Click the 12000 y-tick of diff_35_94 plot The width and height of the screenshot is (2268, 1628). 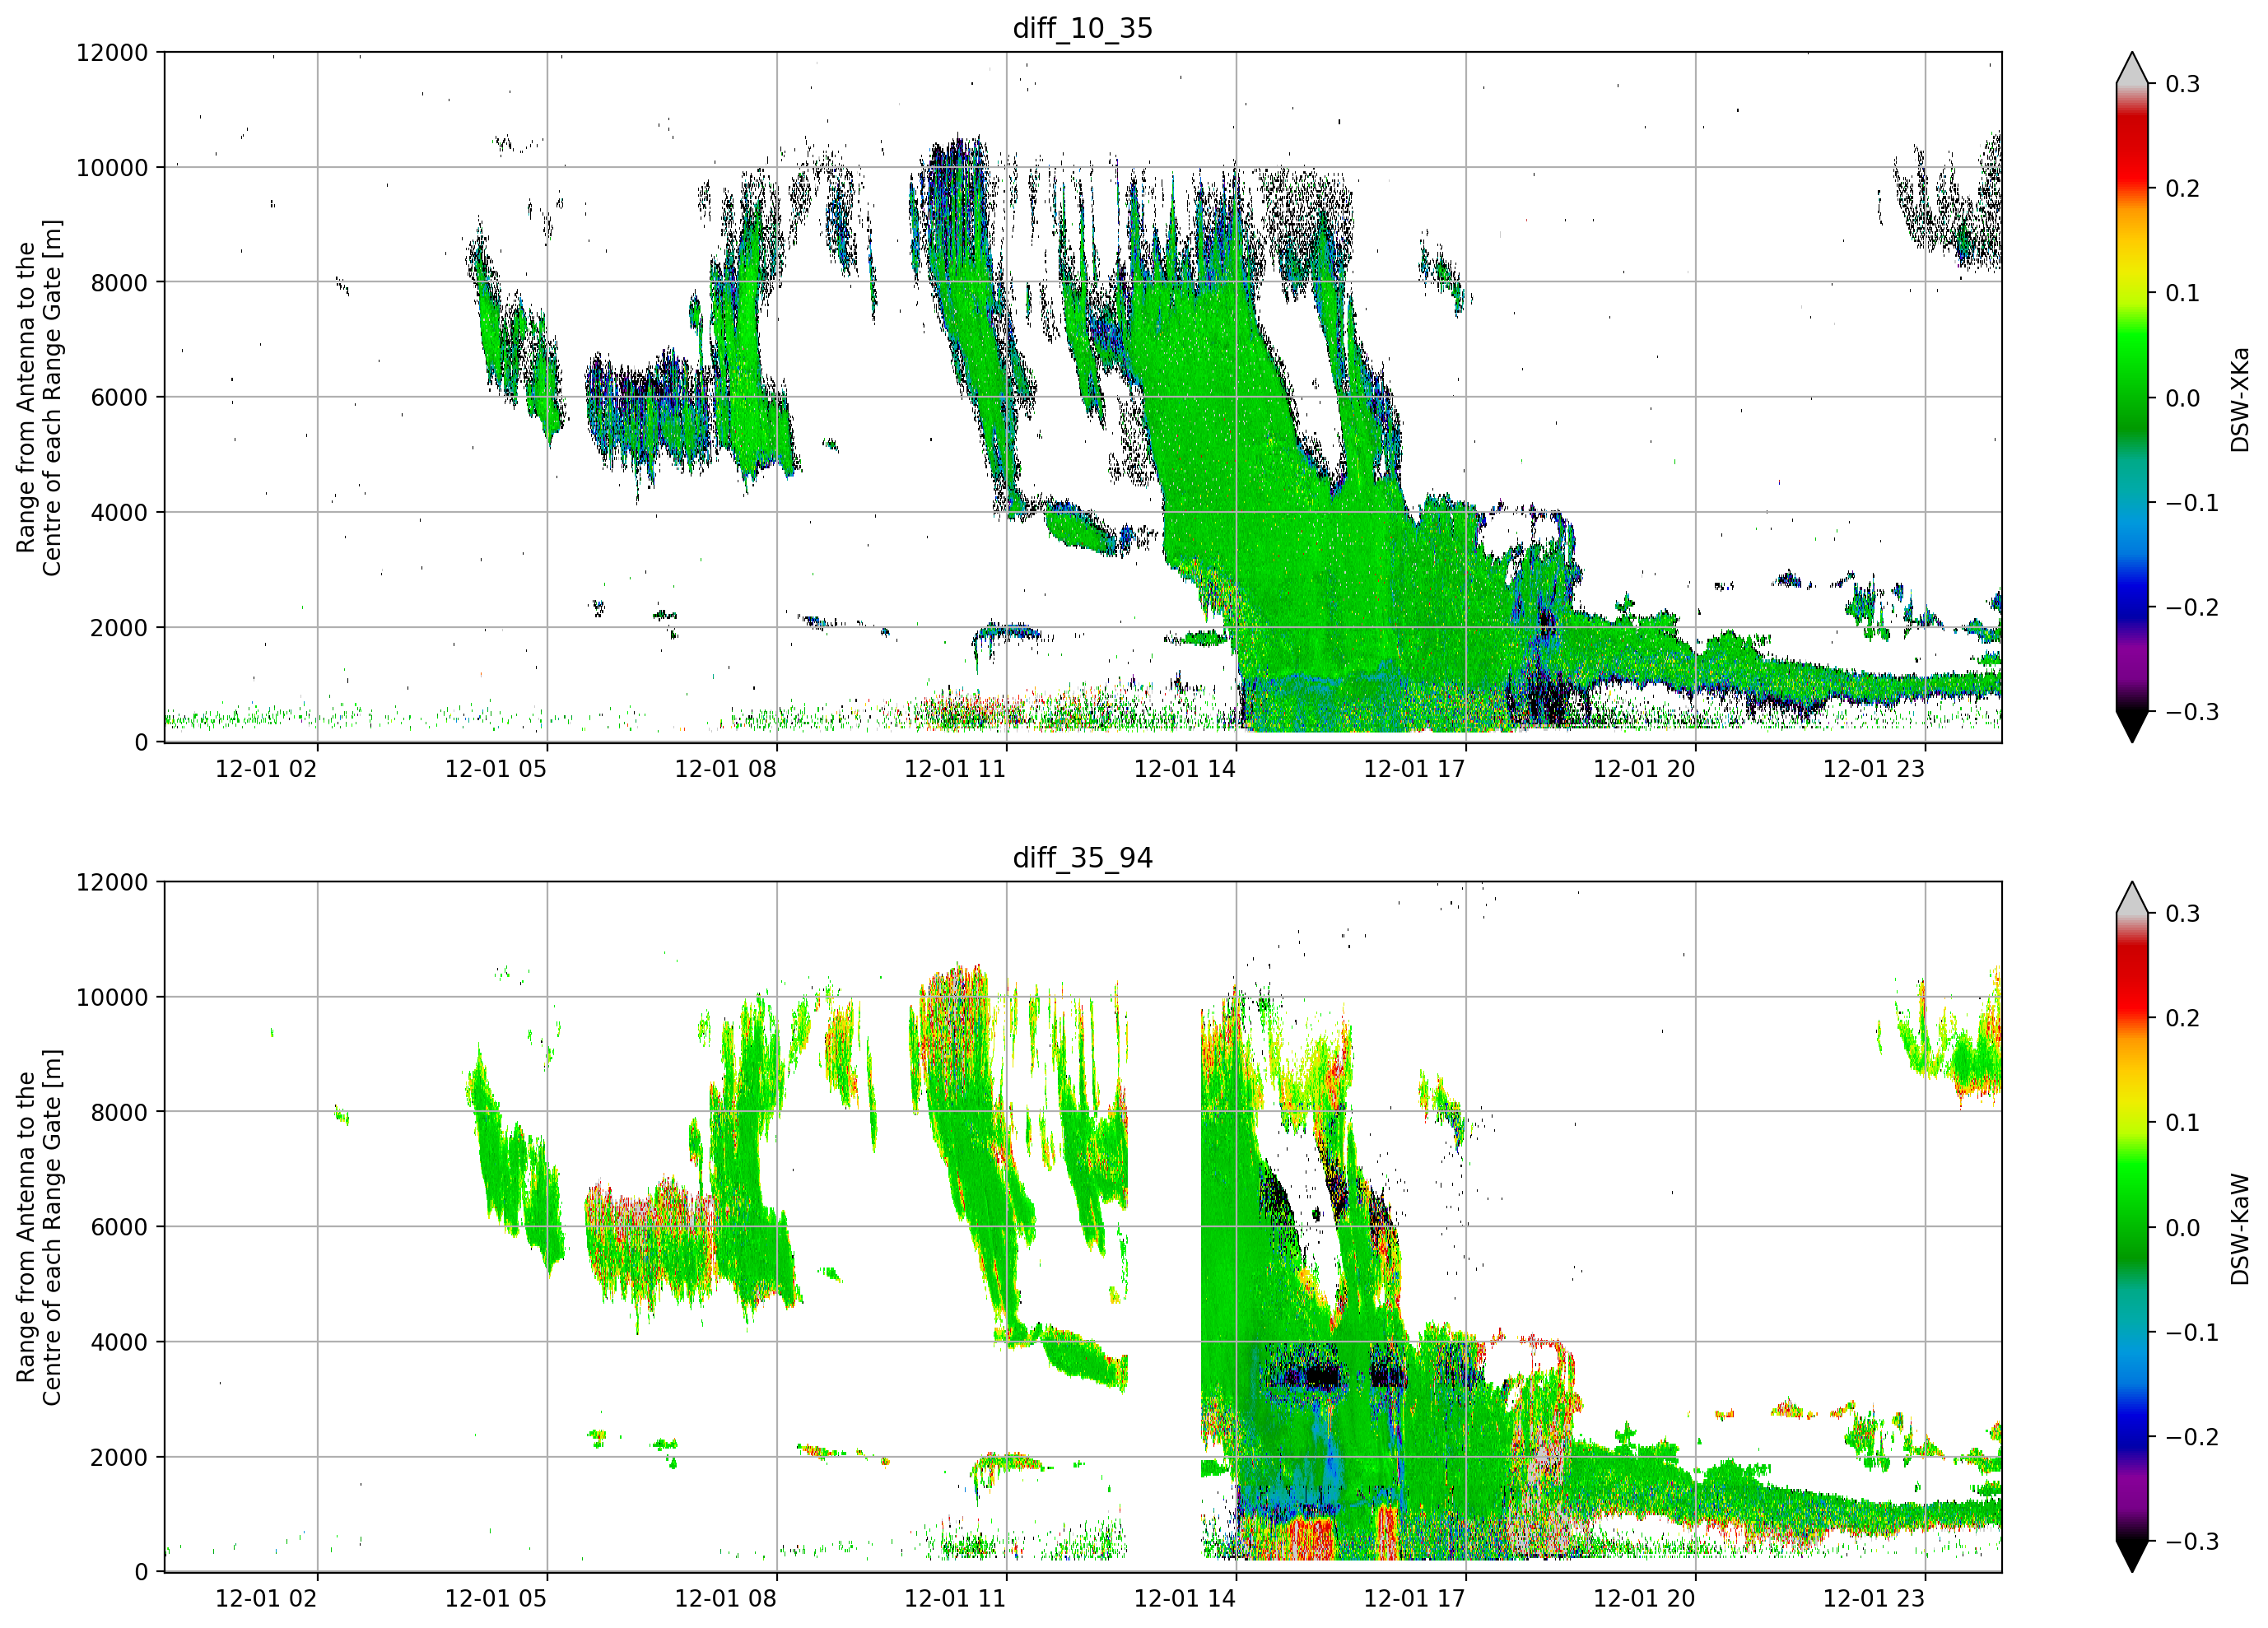(112, 883)
